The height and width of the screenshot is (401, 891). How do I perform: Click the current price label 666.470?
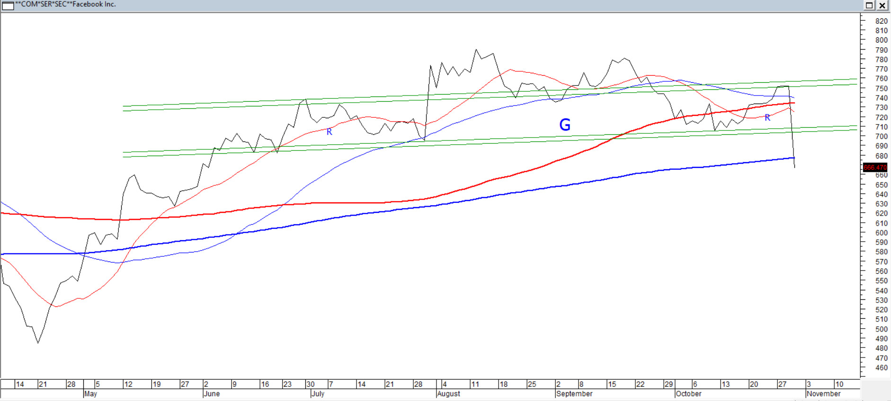point(874,167)
